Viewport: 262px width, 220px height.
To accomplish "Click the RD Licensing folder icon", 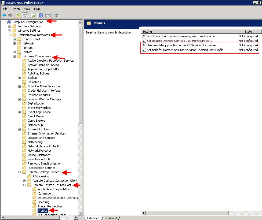I will coord(29,176).
